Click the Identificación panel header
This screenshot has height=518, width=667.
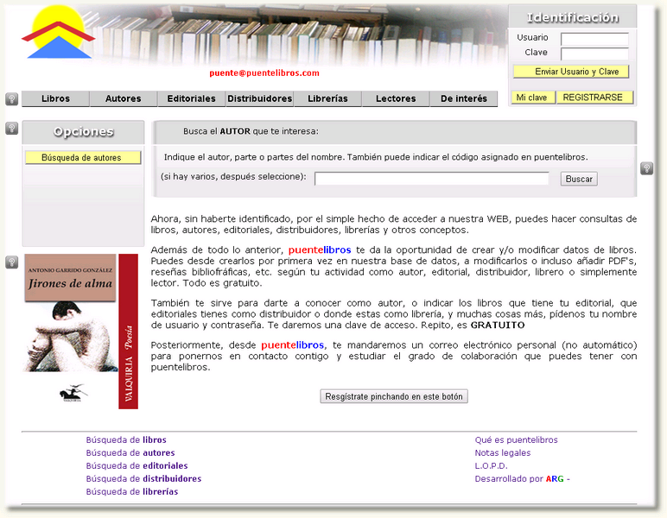pos(573,17)
